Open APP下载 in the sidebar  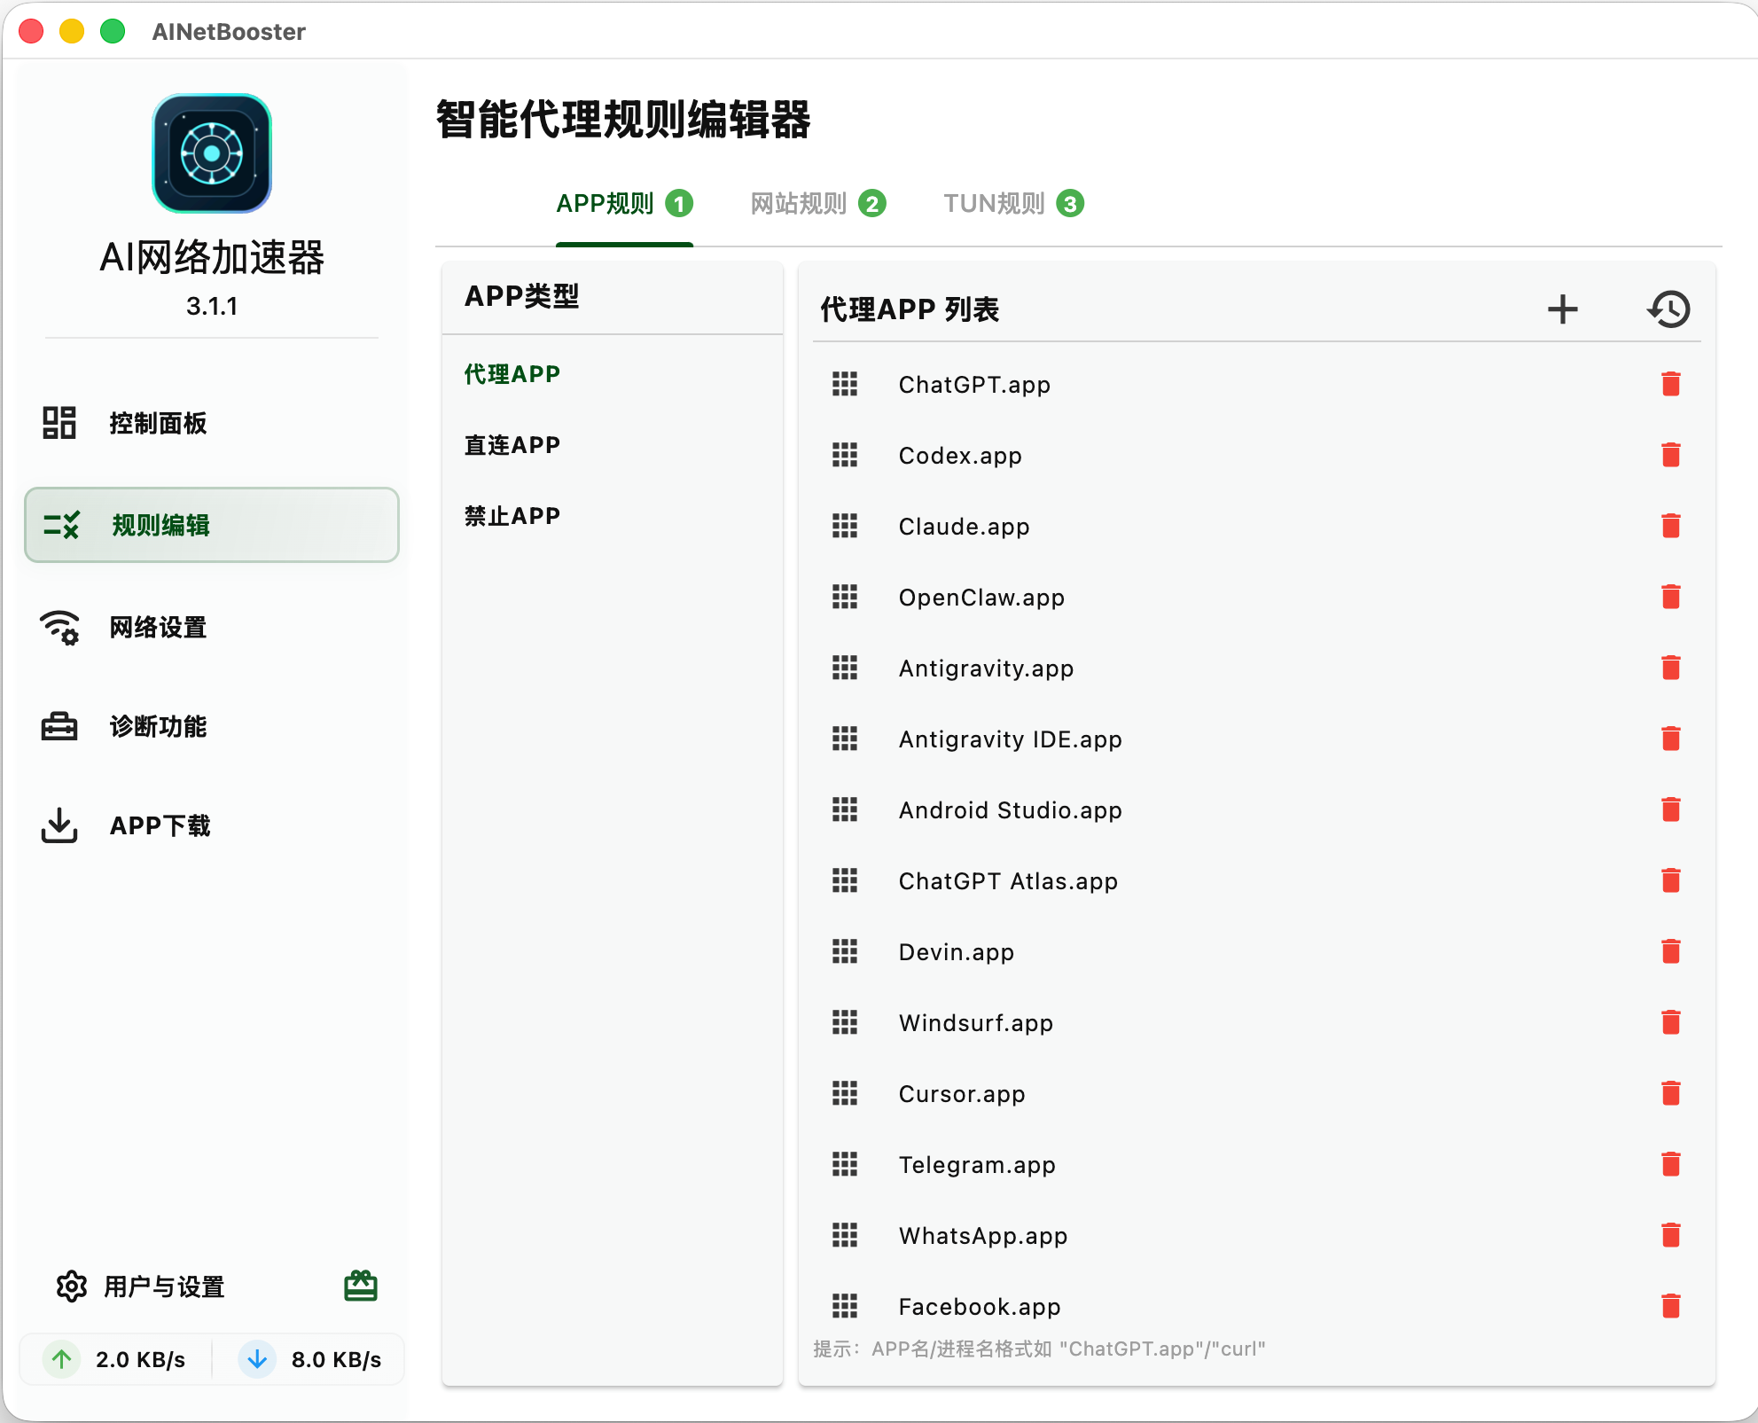(x=211, y=825)
